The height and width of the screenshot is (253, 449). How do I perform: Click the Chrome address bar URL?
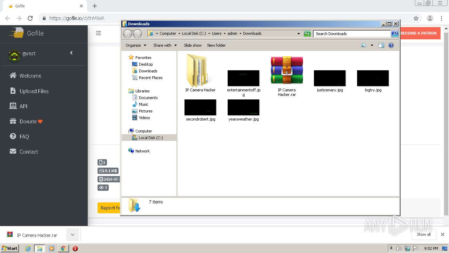[x=77, y=18]
